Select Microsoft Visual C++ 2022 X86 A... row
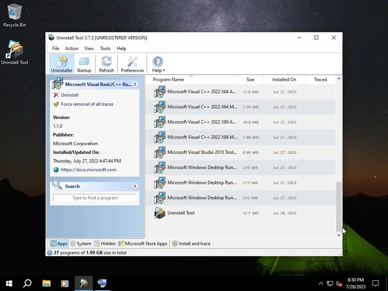Viewport: 388px width, 291px height. pyautogui.click(x=240, y=122)
